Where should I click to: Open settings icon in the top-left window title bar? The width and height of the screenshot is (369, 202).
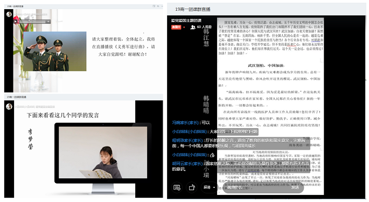pyautogui.click(x=158, y=6)
